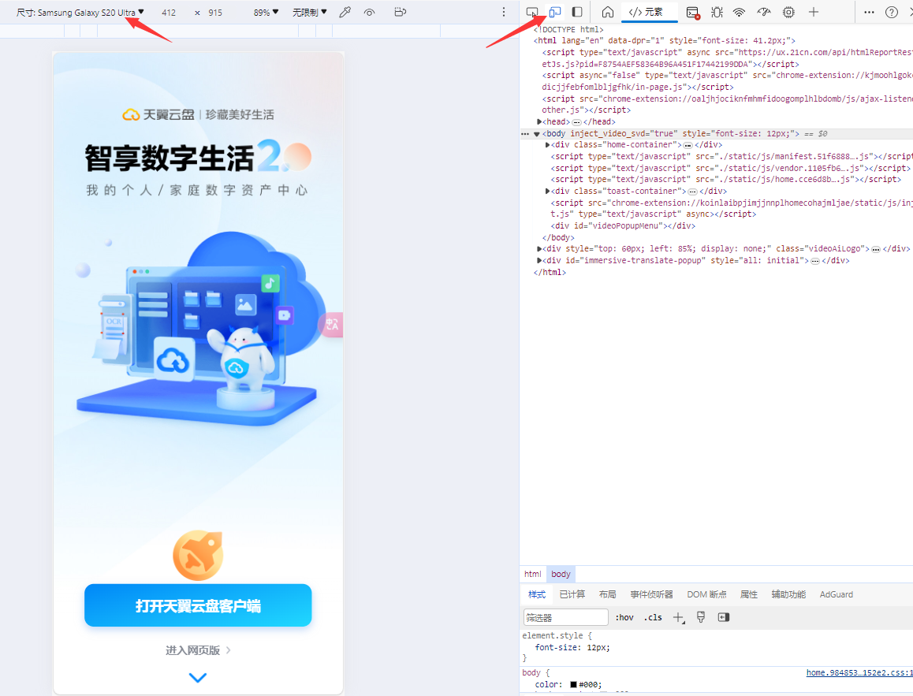Click the 进入网页版 link

[198, 650]
